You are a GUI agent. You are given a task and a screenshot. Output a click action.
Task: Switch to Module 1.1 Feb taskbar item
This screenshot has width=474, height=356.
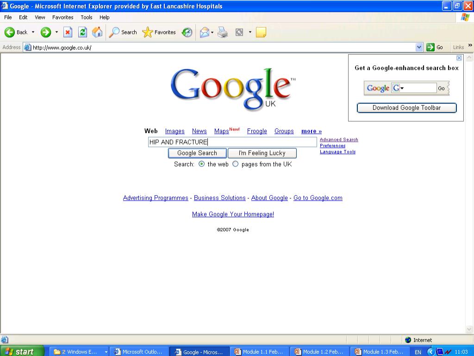click(259, 352)
